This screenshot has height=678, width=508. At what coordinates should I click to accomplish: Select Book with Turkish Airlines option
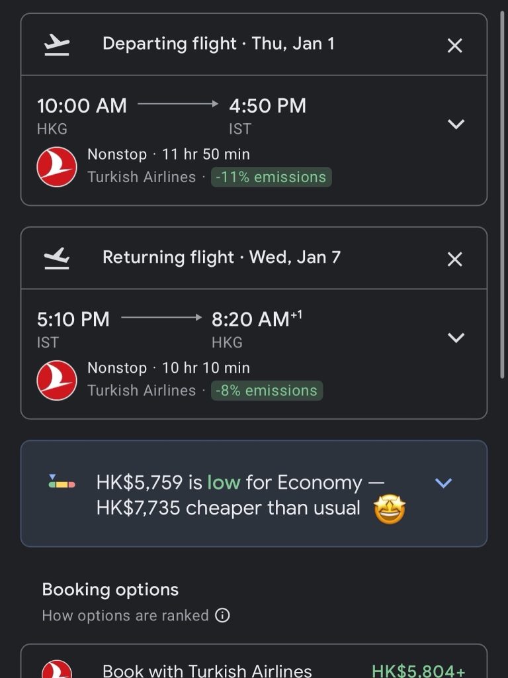coord(206,670)
